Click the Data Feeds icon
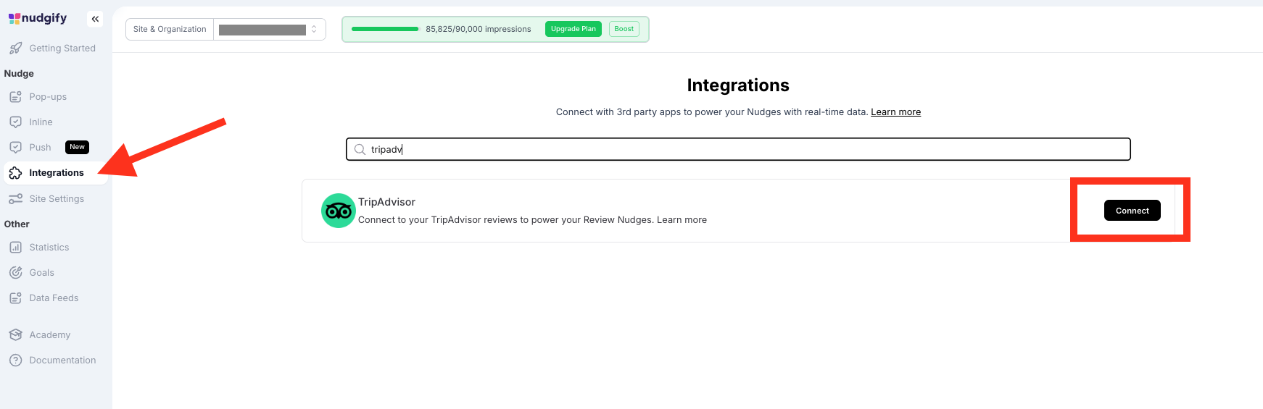This screenshot has height=409, width=1263. point(15,298)
